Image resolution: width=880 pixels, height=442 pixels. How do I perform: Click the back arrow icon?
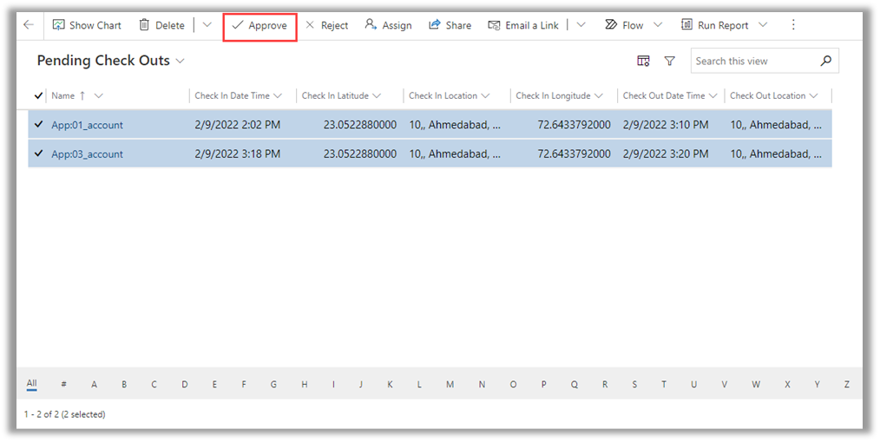coord(29,25)
